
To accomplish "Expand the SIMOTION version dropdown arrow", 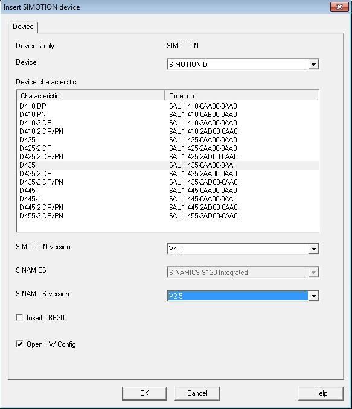I will [x=313, y=249].
